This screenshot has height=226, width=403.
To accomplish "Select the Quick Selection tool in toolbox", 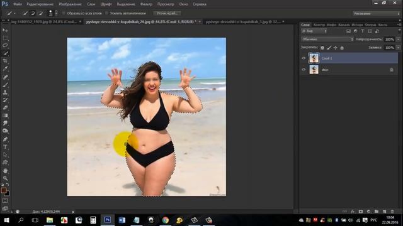I will 5,53.
